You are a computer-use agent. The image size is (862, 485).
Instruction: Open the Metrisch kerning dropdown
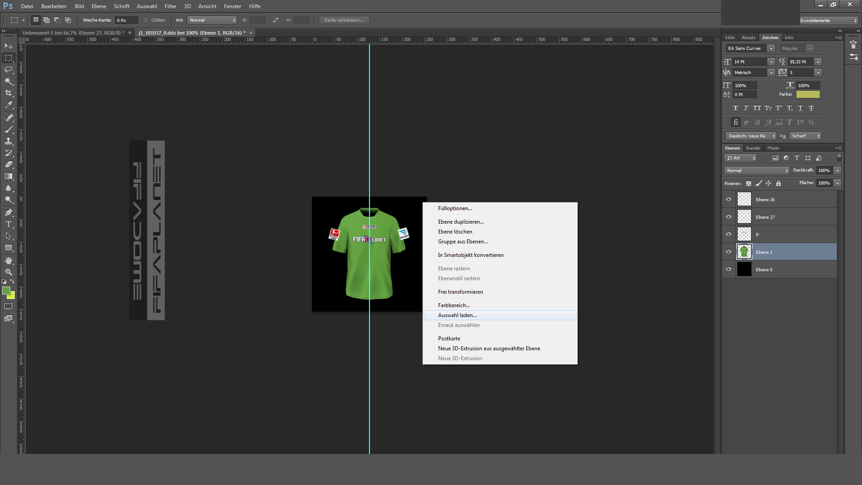coord(771,73)
